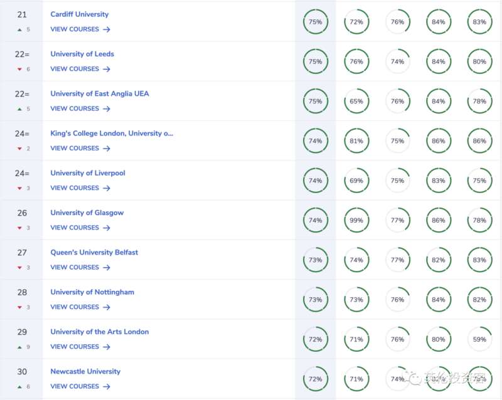Viewport: 502px width, 400px height.
Task: Click the 86% progress ring in King's College row, far right
Action: click(479, 141)
